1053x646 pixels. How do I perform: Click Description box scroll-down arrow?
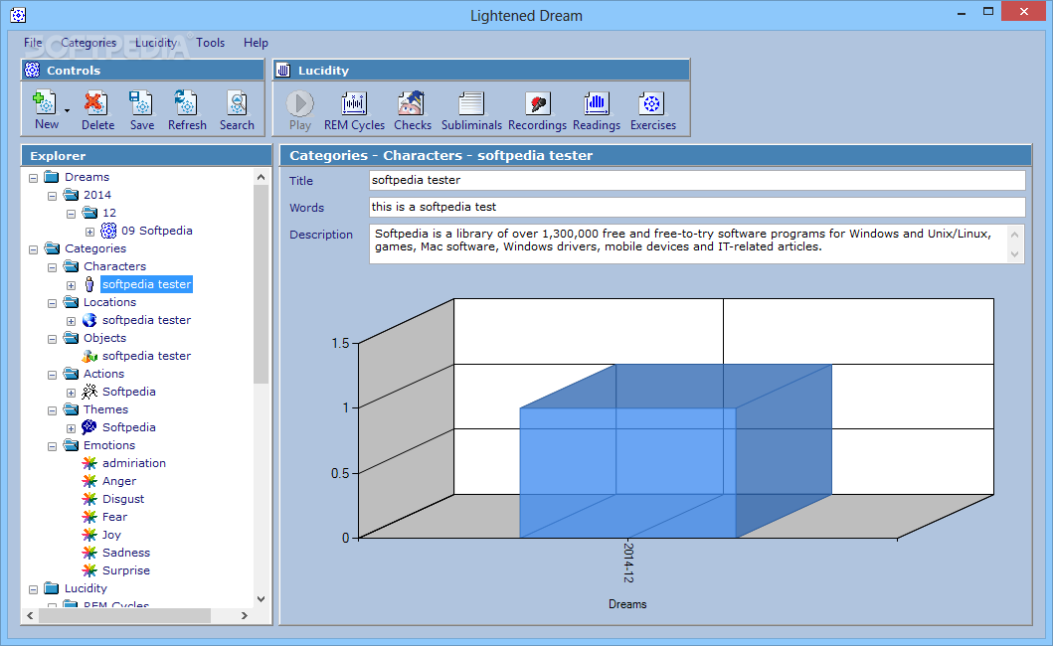(x=1015, y=253)
